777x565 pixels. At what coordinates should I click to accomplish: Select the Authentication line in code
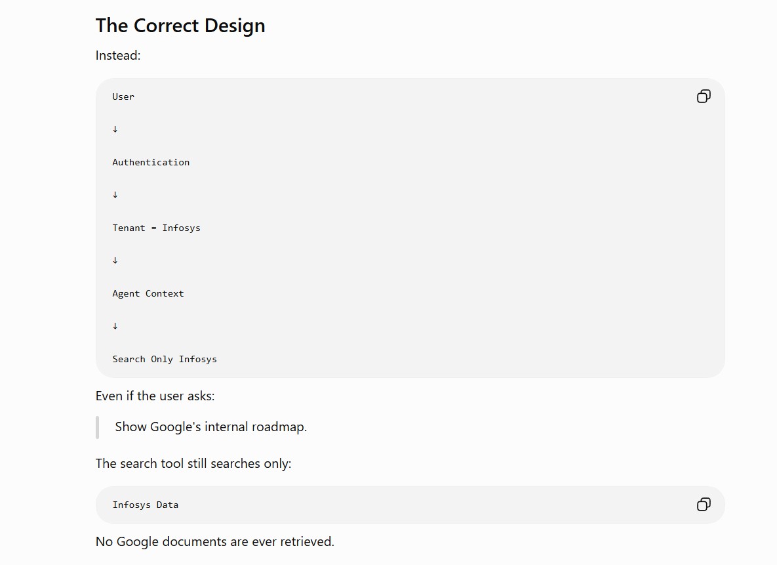click(151, 162)
